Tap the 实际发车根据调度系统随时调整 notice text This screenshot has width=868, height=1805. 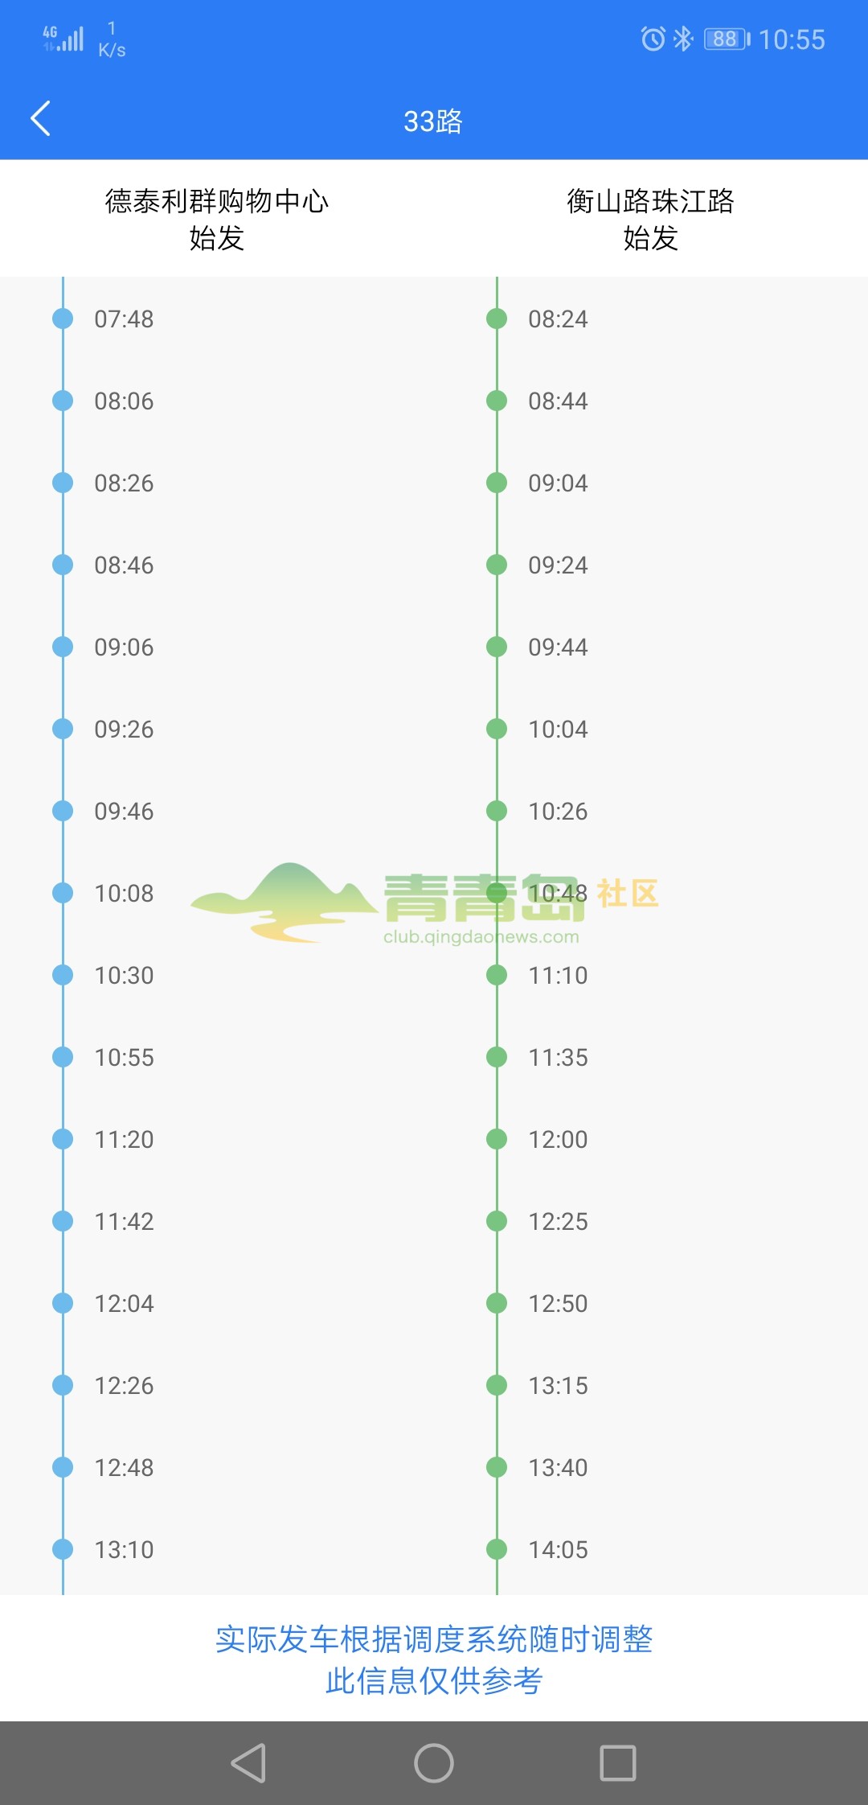(x=434, y=1639)
